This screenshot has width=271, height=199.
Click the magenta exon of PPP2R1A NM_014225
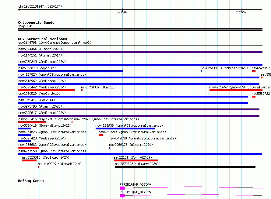[122, 196]
